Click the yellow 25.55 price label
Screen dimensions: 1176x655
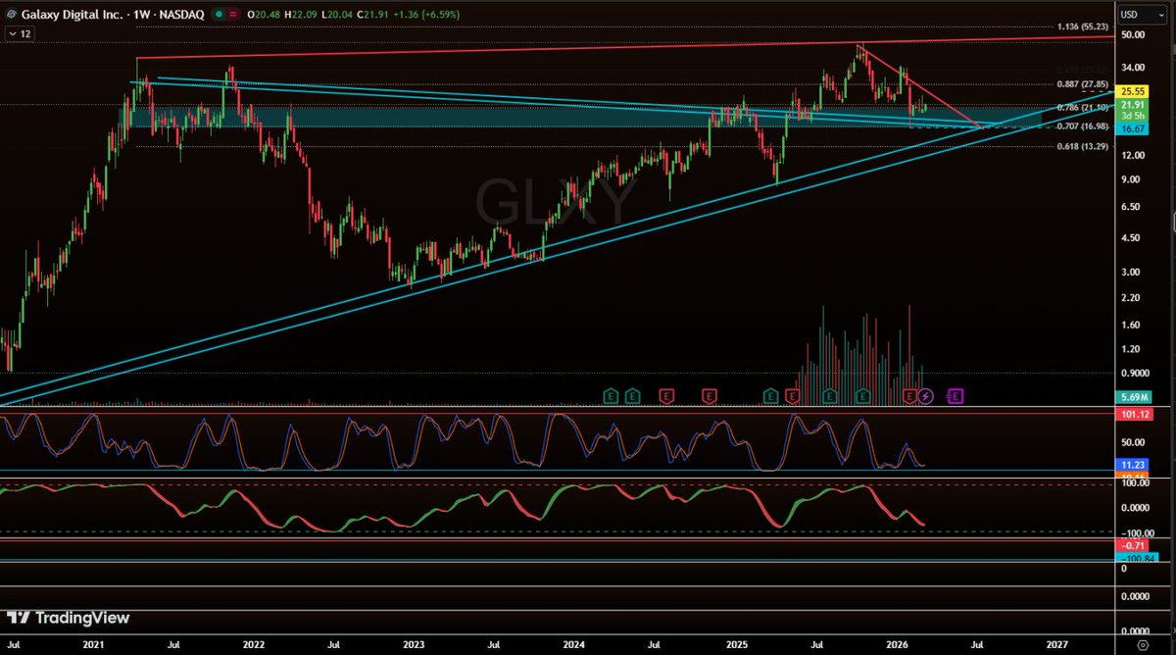tap(1134, 90)
